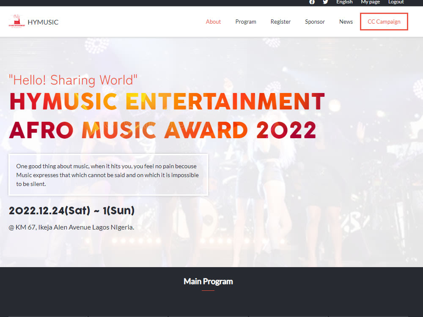Viewport: 423px width, 317px height.
Task: Open the Twitter bird icon link
Action: [x=325, y=2]
